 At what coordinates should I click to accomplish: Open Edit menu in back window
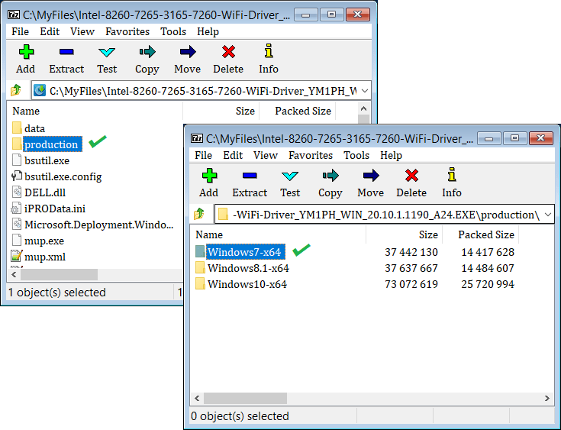tap(50, 32)
